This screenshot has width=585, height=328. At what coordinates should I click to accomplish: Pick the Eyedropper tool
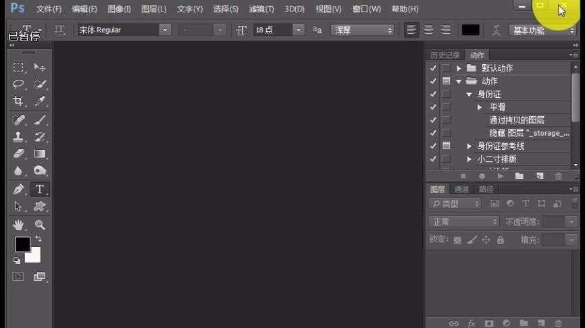[x=40, y=101]
